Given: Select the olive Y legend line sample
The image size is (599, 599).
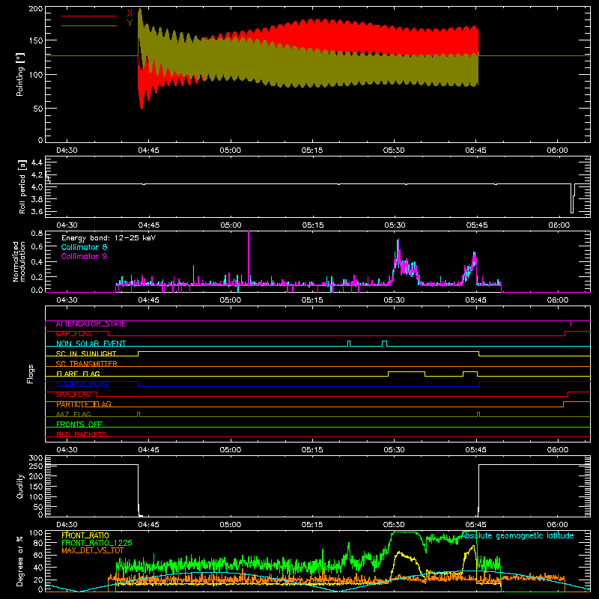Looking at the screenshot, I should click(89, 26).
